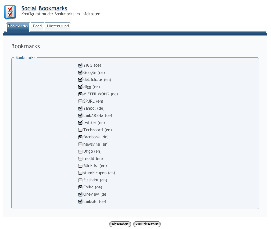Toggle off the digg (en) checkbox
Screen dimensions: 271x229
click(80, 87)
